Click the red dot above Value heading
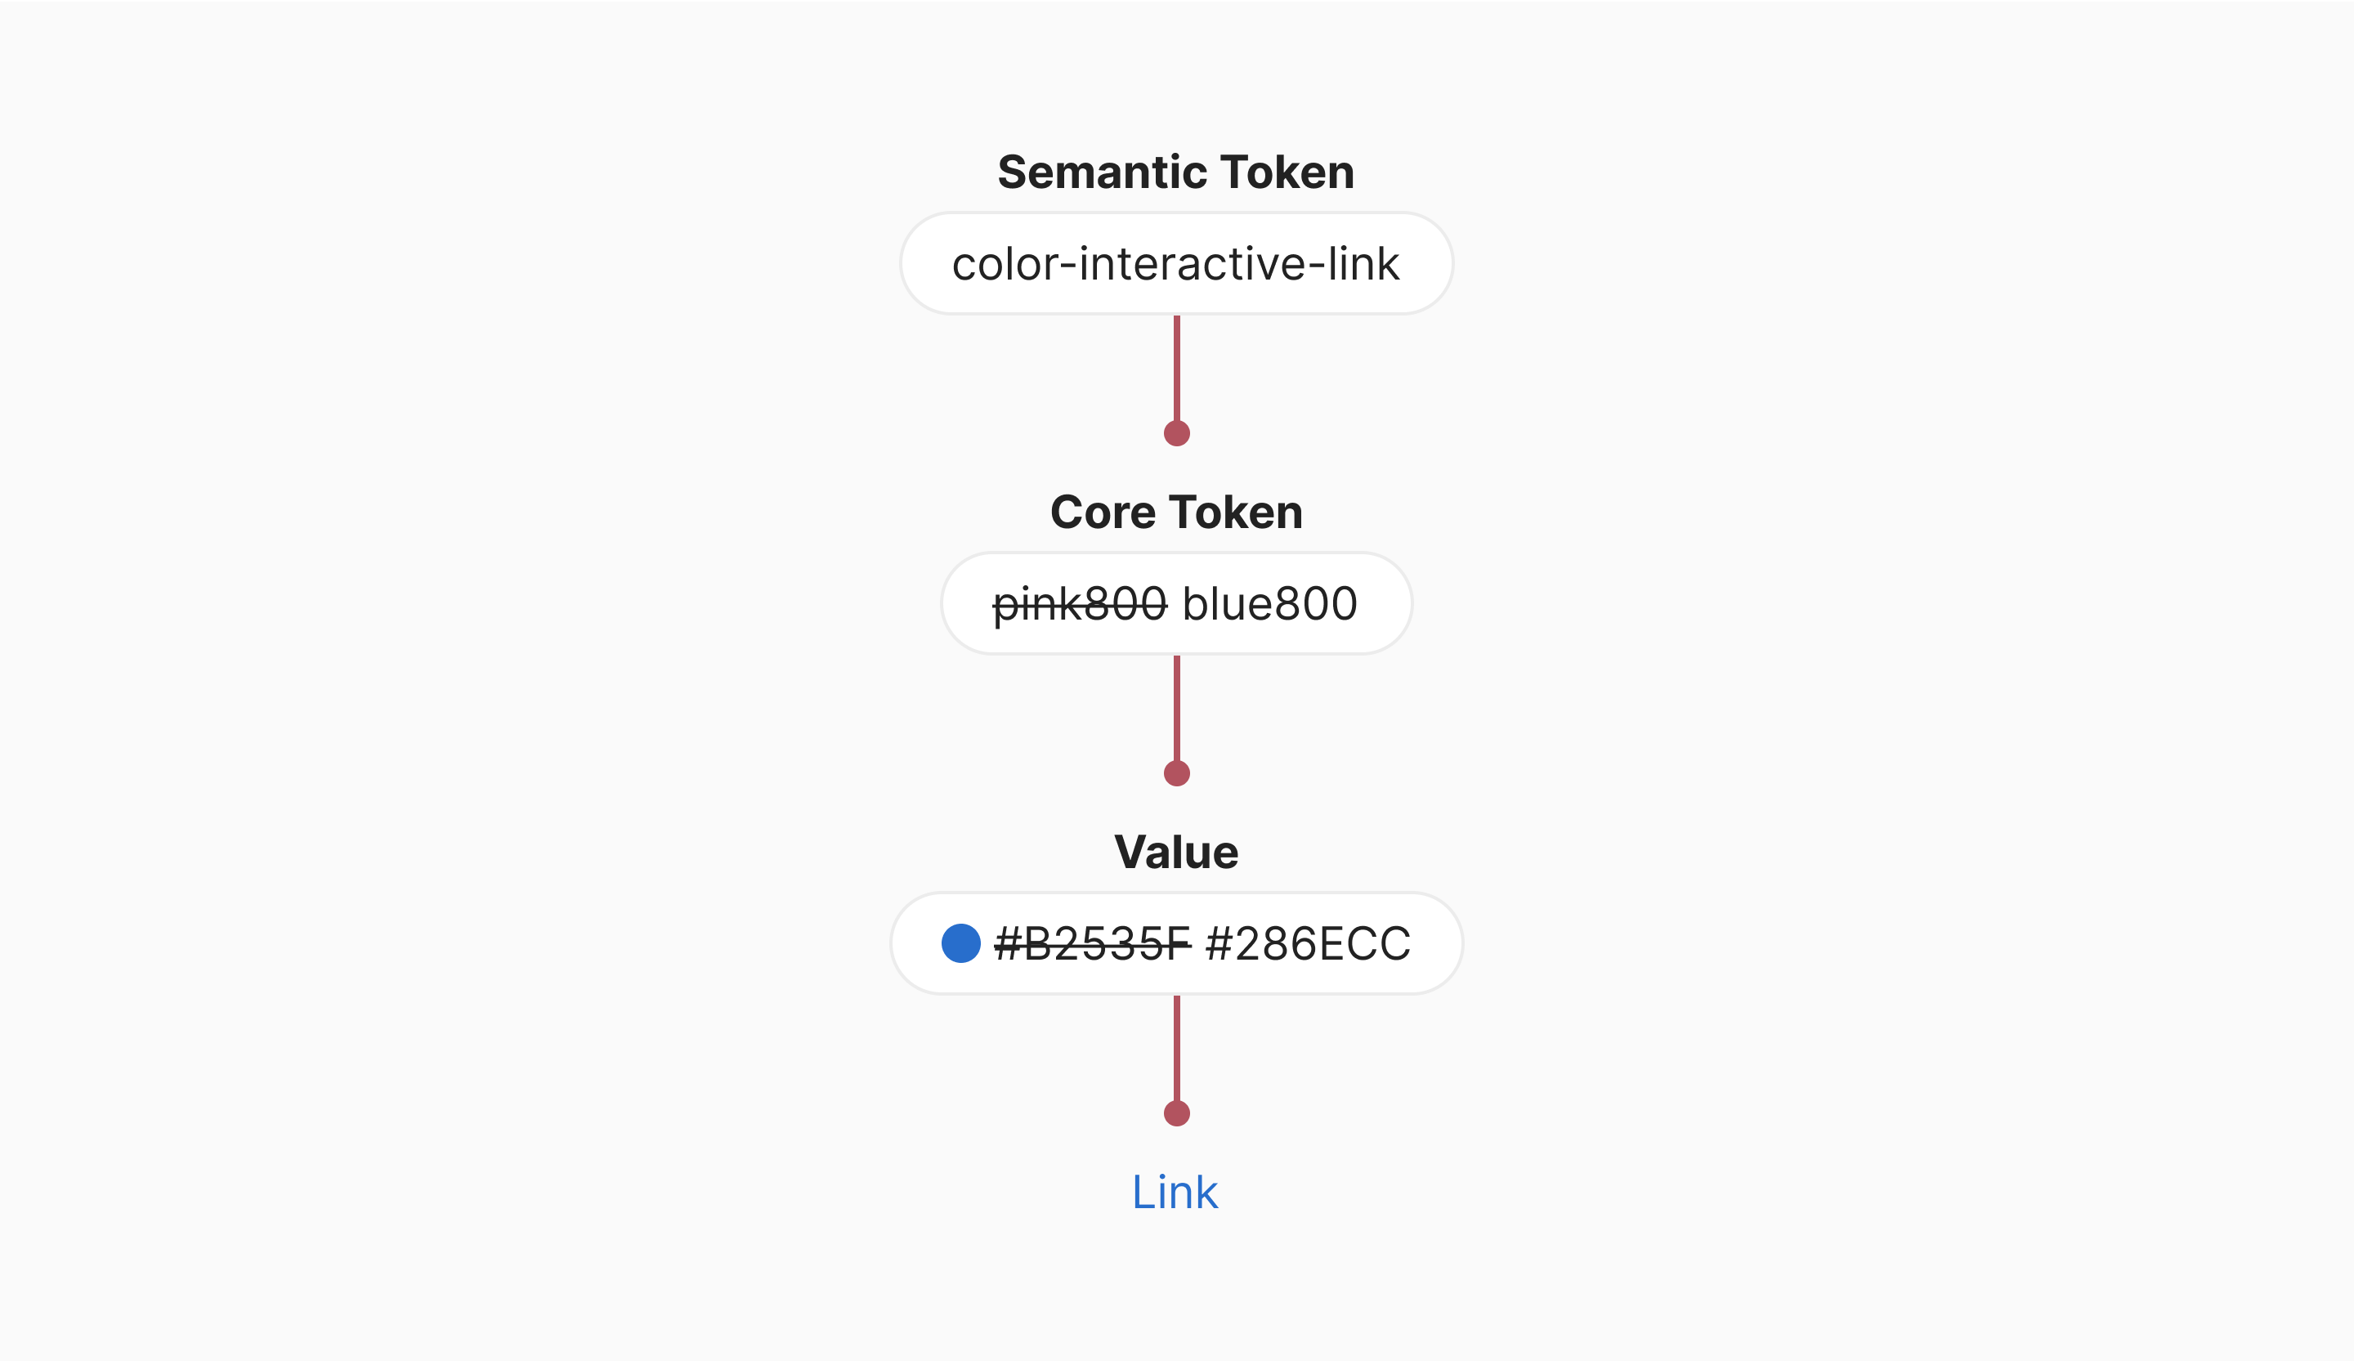The width and height of the screenshot is (2354, 1361). pyautogui.click(x=1177, y=773)
